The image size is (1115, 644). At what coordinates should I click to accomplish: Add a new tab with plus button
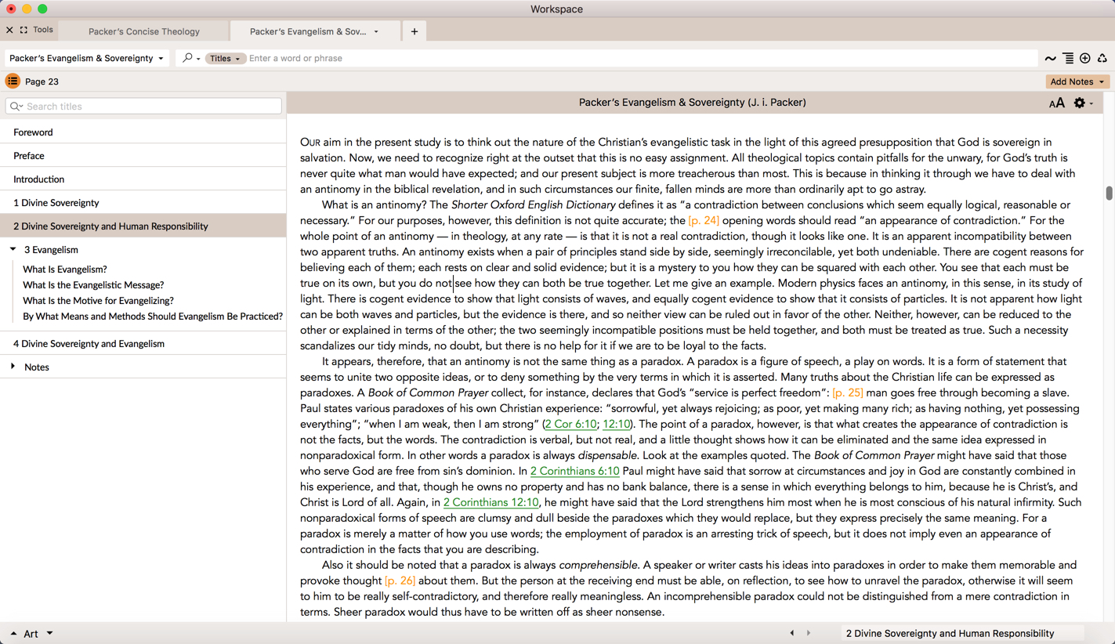[x=415, y=31]
